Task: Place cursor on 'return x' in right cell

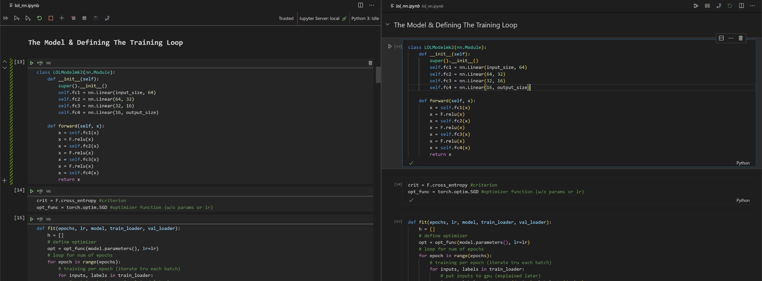Action: pyautogui.click(x=440, y=154)
